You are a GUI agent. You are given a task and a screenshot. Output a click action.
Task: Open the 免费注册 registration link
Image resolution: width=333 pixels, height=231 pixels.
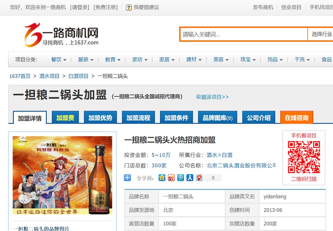coord(106,7)
